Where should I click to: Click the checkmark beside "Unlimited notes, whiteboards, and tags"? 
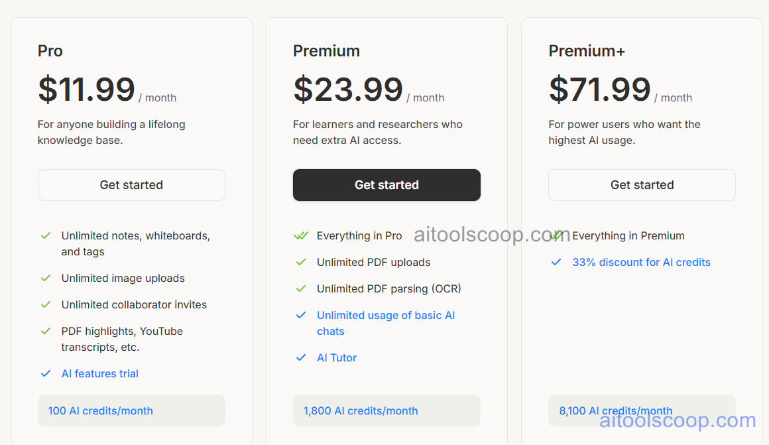pos(46,236)
